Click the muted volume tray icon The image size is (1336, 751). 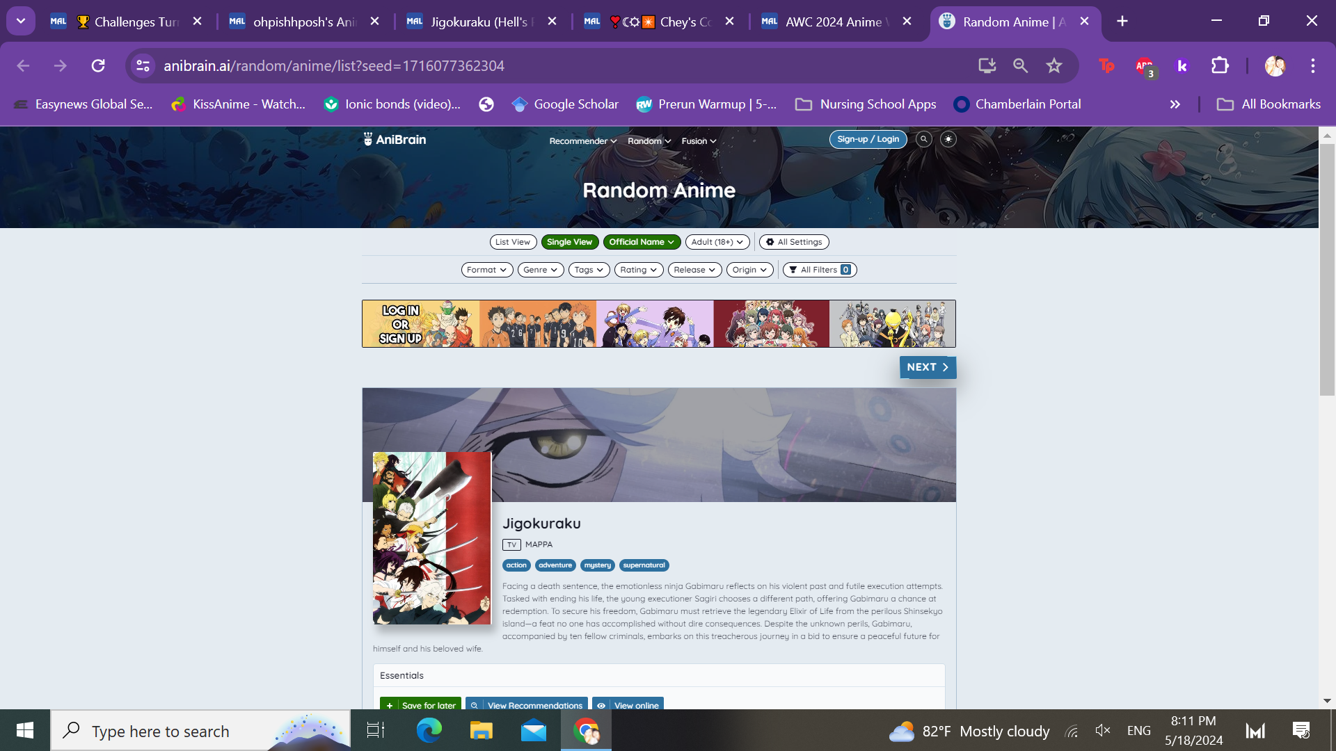tap(1103, 730)
